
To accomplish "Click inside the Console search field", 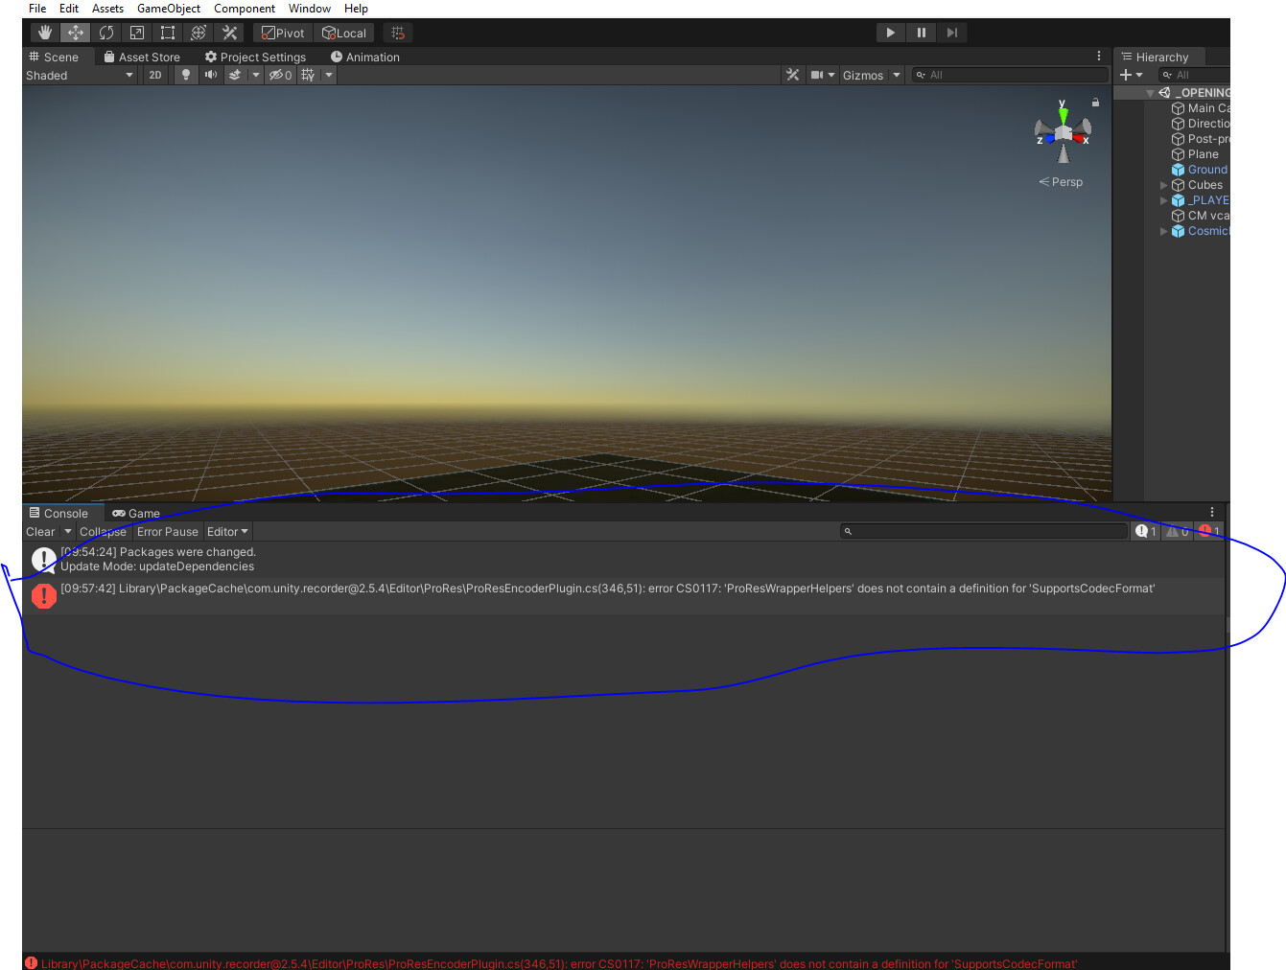I will (x=983, y=530).
